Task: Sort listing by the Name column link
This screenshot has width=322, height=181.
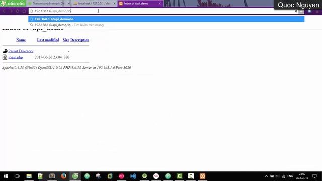Action: click(21, 40)
